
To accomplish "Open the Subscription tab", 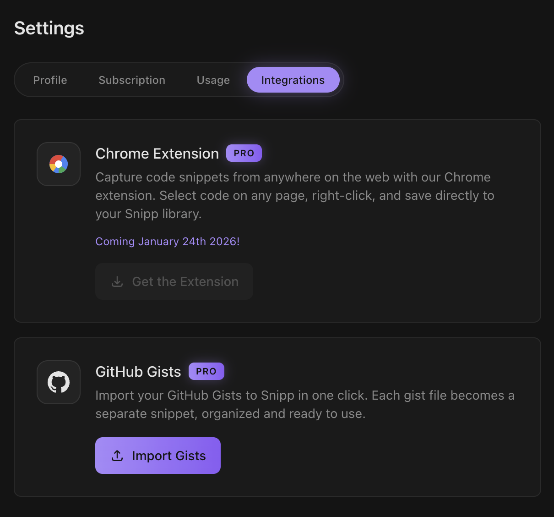I will (131, 80).
